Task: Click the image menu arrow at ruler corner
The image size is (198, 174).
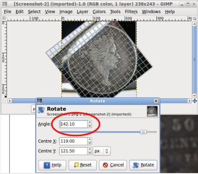Action: click(4, 18)
